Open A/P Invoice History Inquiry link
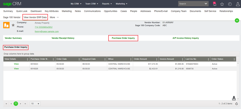Image resolution: width=241 pixels, height=109 pixels. tap(186, 38)
